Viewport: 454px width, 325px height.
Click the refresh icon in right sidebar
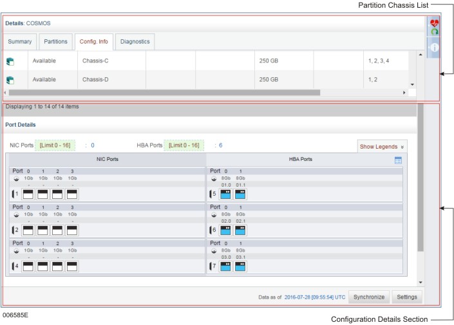pyautogui.click(x=434, y=32)
